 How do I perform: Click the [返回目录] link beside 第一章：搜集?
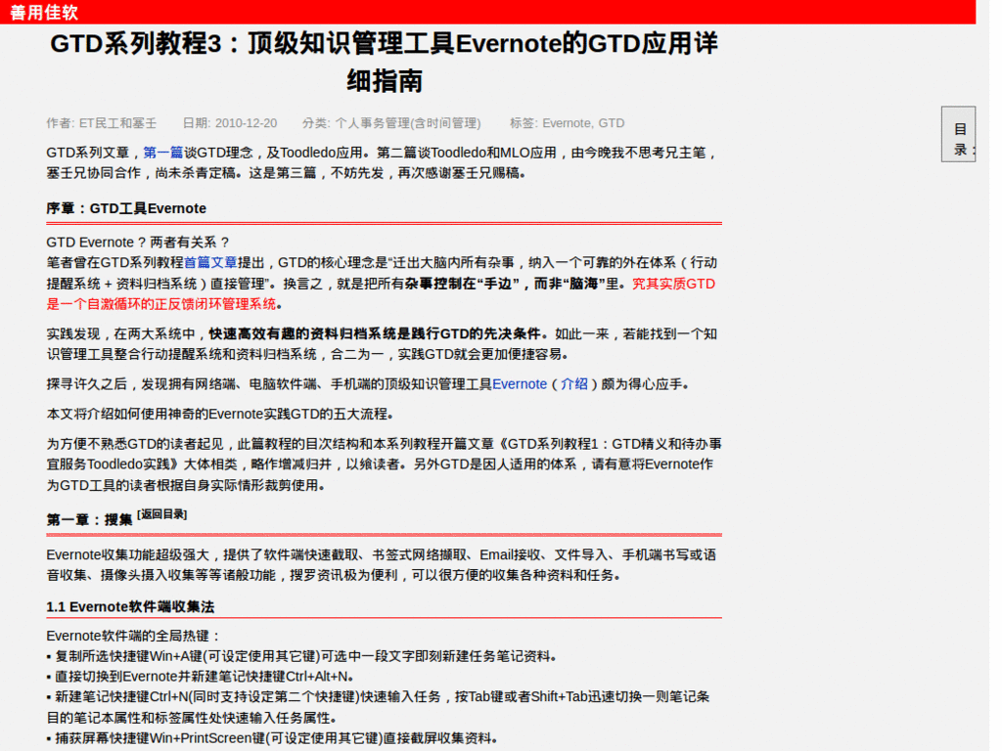pyautogui.click(x=162, y=513)
